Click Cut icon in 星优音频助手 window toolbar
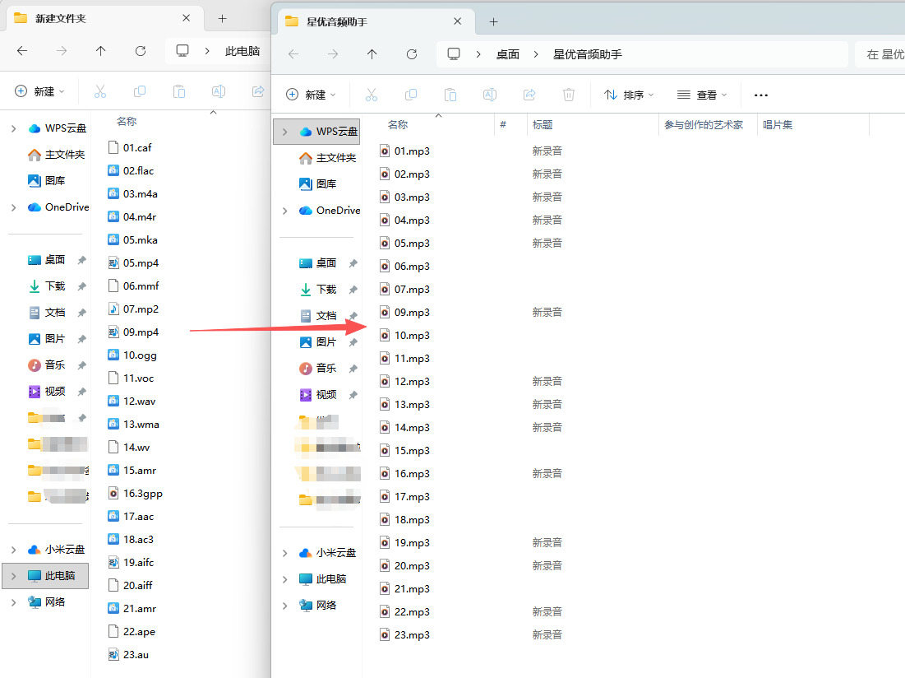The image size is (905, 678). click(x=371, y=95)
